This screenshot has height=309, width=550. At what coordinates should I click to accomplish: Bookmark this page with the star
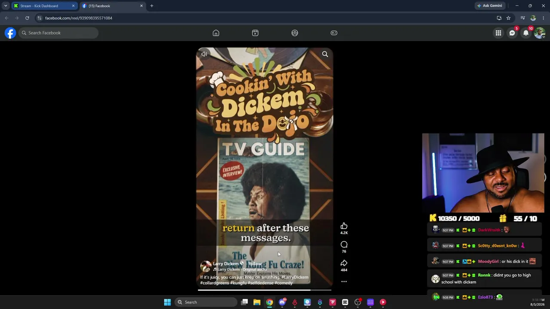point(508,18)
